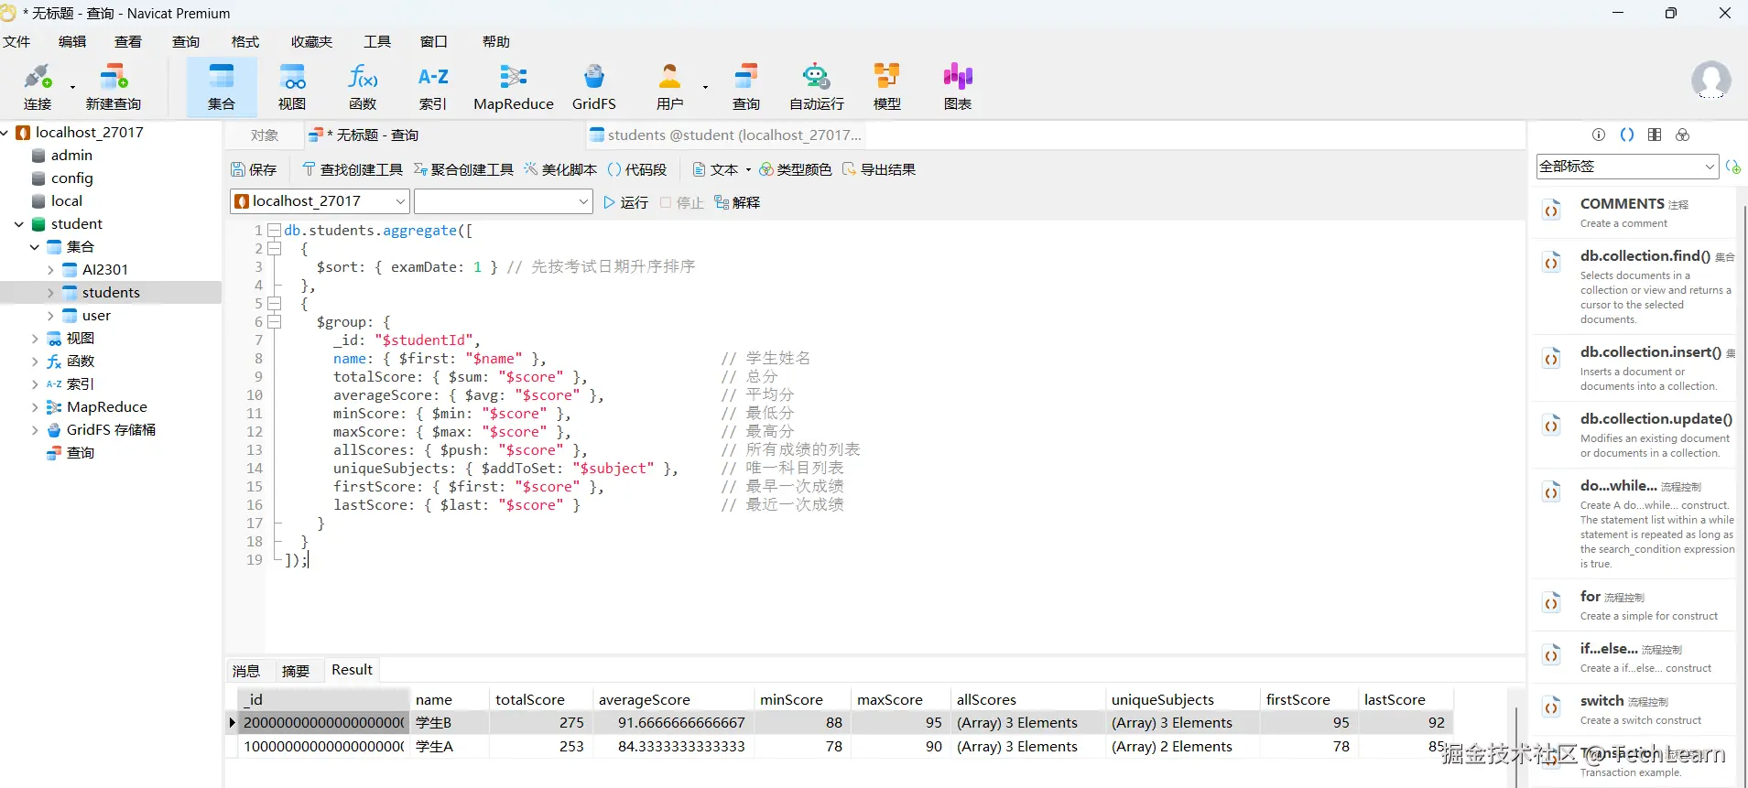Viewport: 1748px width, 788px height.
Task: Click 导出结果 export results
Action: point(879,169)
